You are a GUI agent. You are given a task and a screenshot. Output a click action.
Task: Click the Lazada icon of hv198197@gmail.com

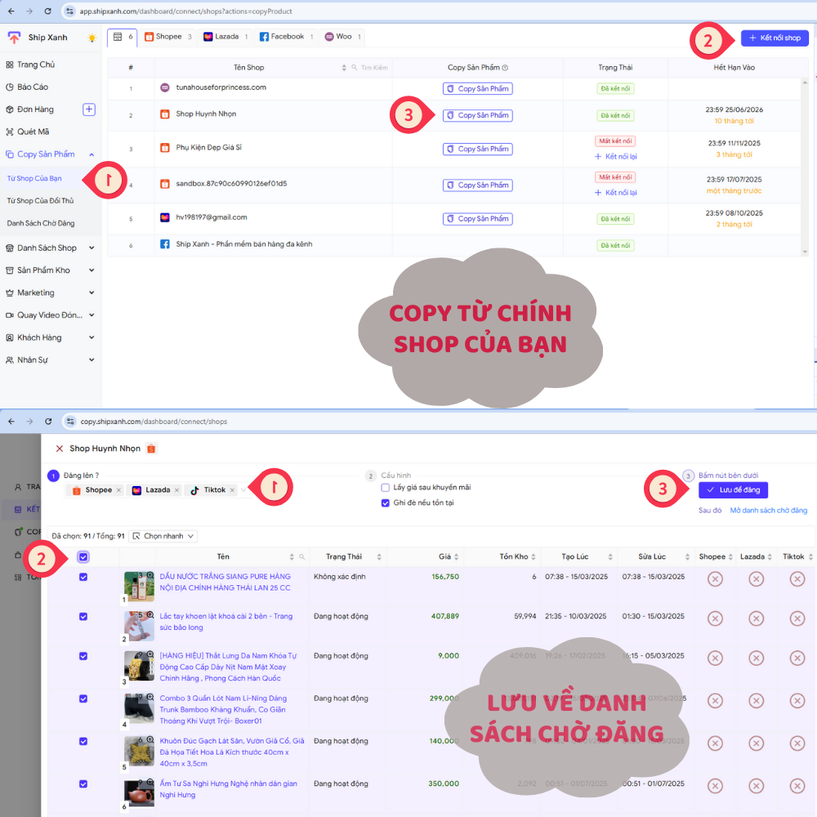click(x=165, y=218)
